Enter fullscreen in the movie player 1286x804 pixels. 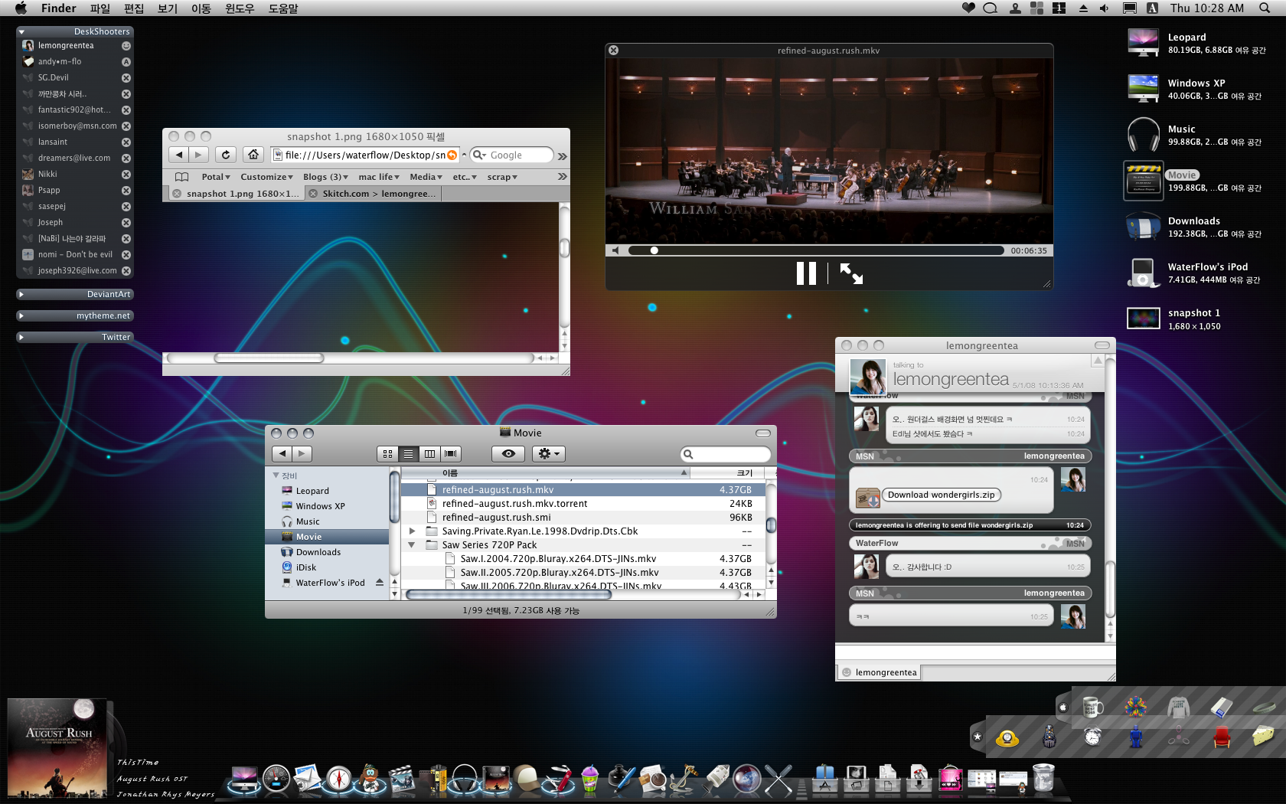[851, 273]
